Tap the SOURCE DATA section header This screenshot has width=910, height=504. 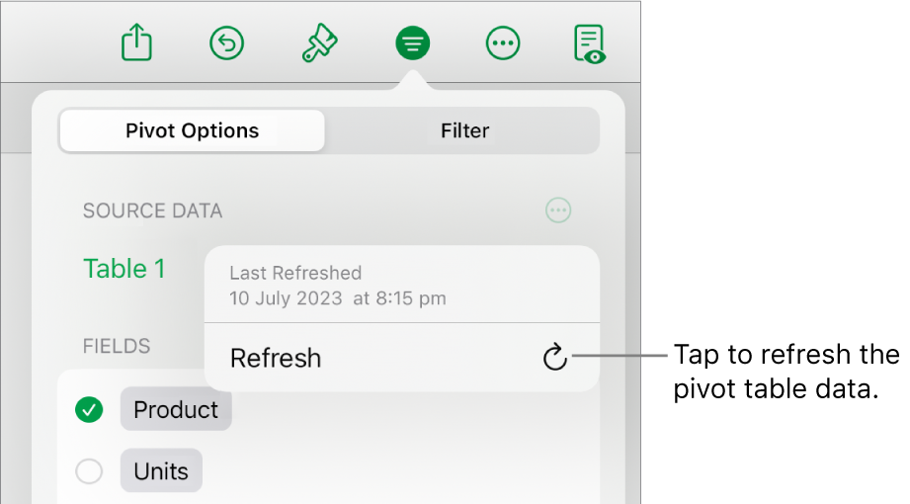coord(152,211)
